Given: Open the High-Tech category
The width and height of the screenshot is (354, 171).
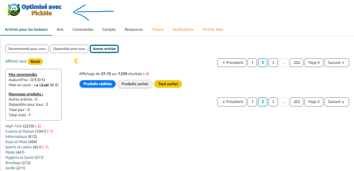Looking at the screenshot, I should (13, 126).
